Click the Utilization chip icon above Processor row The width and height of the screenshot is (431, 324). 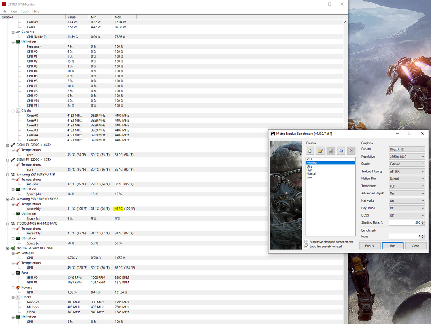pos(18,42)
